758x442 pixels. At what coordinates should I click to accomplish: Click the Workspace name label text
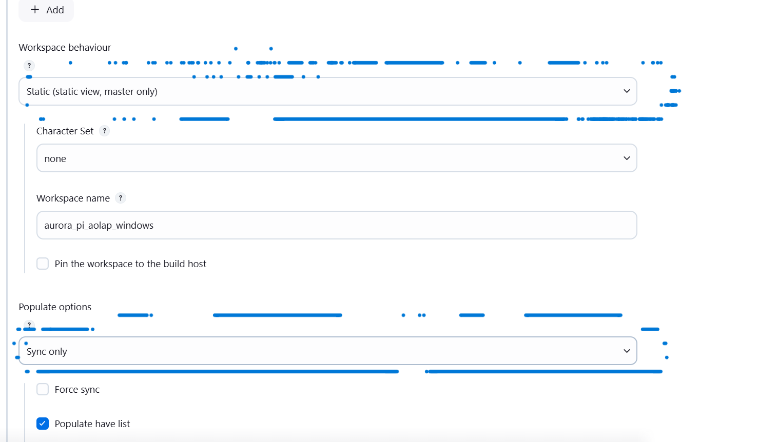(x=73, y=198)
